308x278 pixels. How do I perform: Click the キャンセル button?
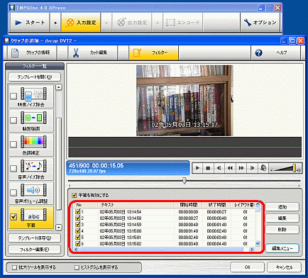[285, 267]
